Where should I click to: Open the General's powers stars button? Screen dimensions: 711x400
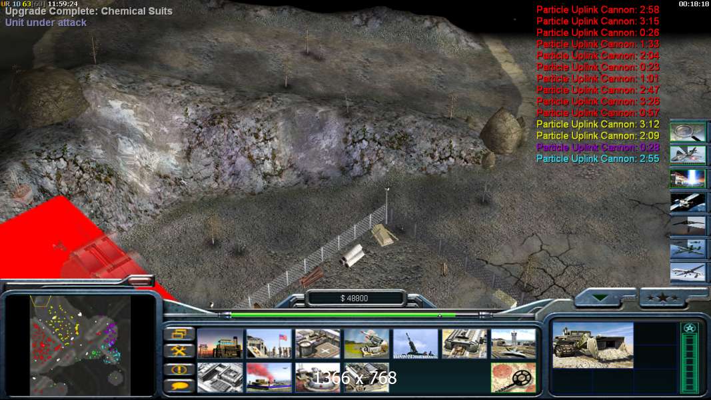click(x=662, y=298)
